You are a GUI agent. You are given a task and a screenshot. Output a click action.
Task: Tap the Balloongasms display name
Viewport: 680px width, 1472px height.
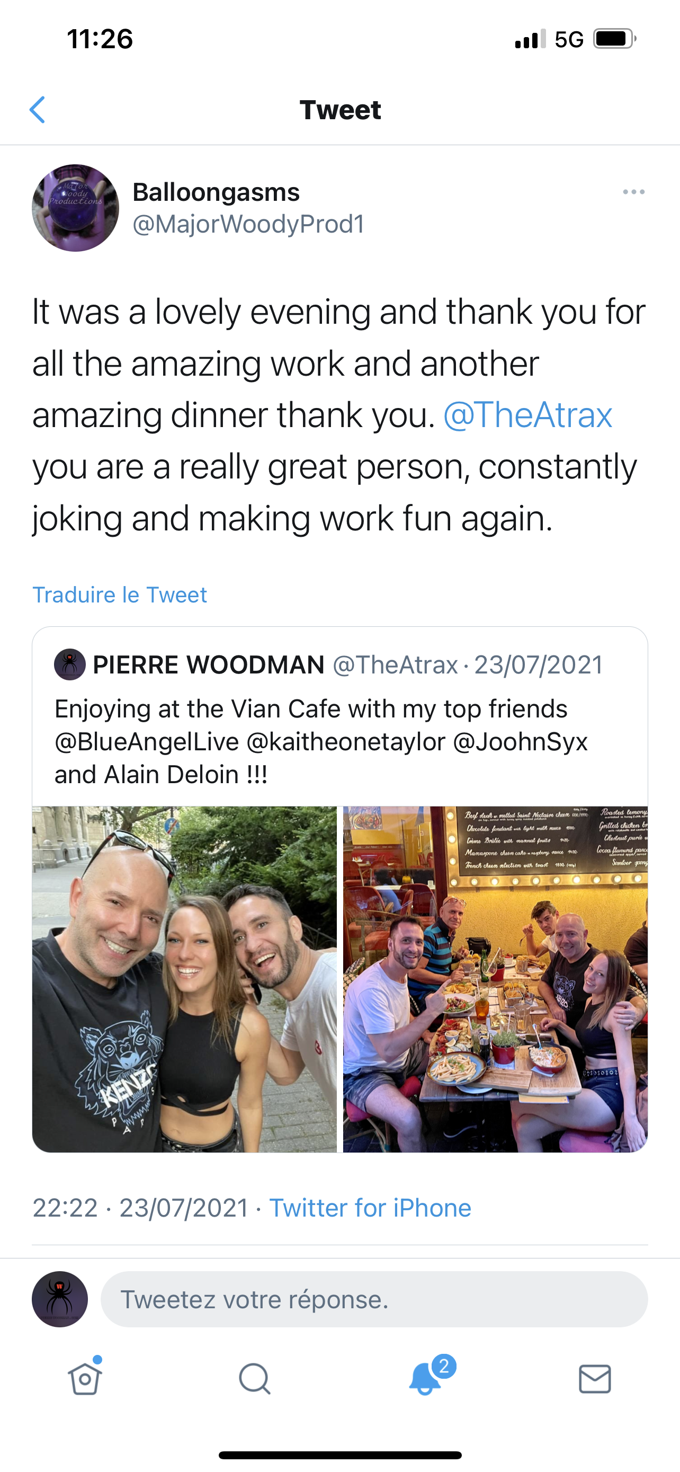(216, 192)
